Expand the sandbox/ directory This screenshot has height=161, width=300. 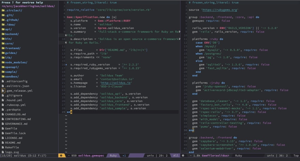click(x=12, y=76)
